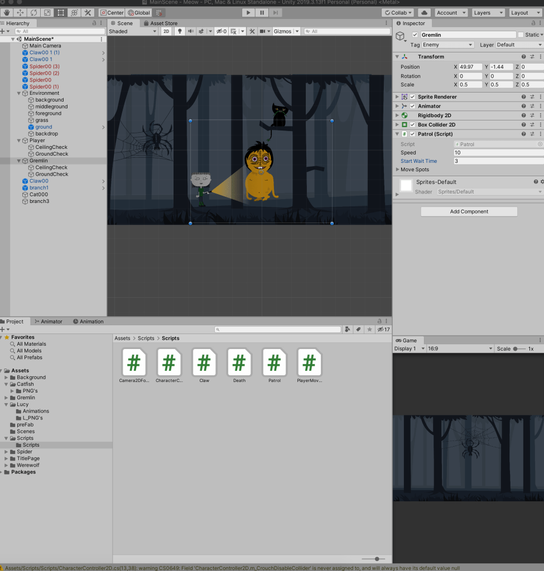The image size is (544, 571).
Task: Click the Add Component button
Action: [469, 211]
